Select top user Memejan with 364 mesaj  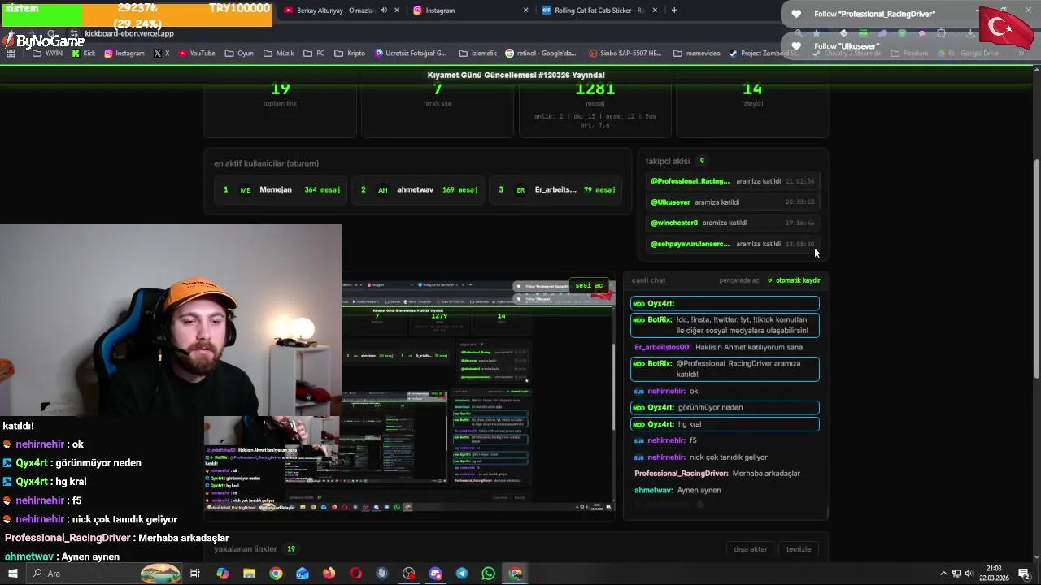[281, 190]
